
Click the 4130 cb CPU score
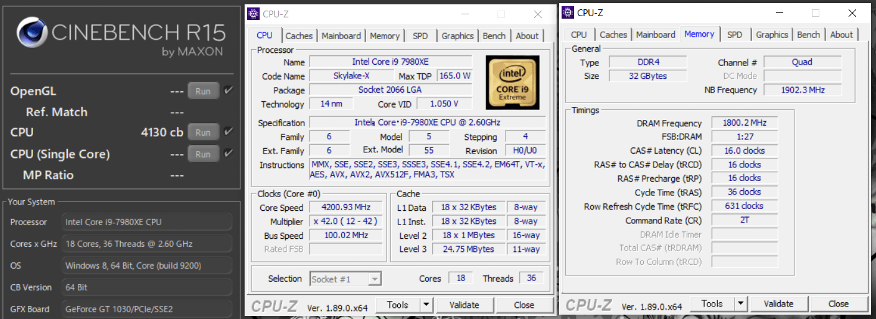coord(162,132)
